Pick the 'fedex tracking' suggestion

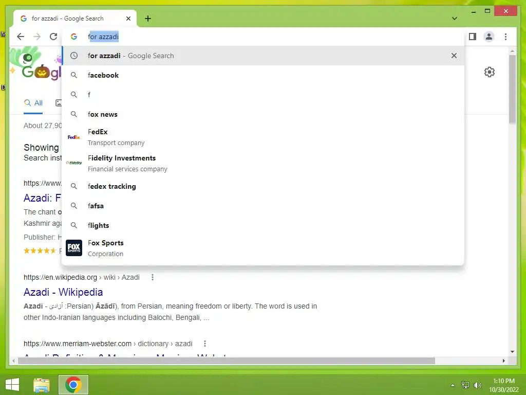click(263, 186)
